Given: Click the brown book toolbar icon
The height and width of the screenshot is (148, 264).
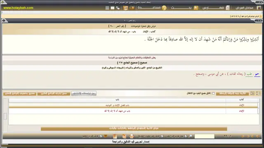Looking at the screenshot, I should click(x=132, y=8).
